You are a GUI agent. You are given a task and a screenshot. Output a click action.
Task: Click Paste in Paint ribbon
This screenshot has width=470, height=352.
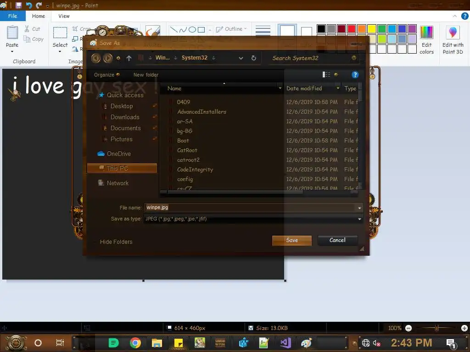(12, 39)
